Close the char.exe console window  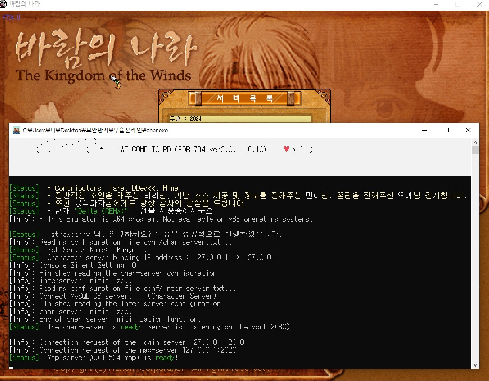tap(468, 131)
